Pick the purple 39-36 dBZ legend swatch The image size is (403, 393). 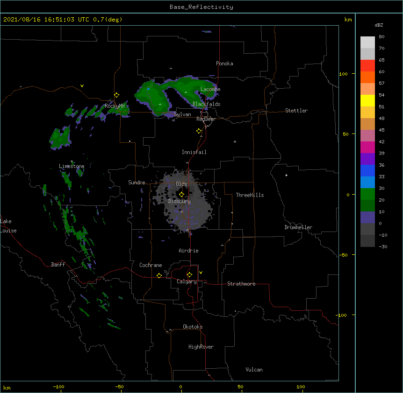click(x=367, y=159)
